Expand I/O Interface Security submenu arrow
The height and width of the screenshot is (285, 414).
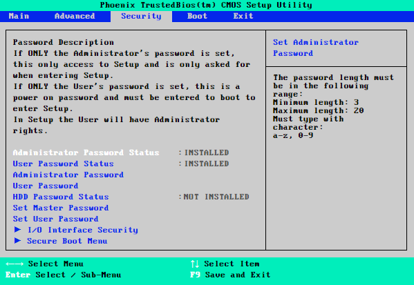tap(18, 230)
